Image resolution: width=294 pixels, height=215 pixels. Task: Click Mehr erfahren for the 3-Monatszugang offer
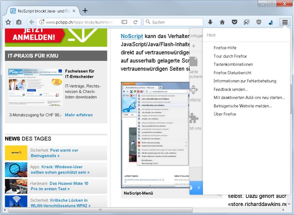click(x=78, y=115)
